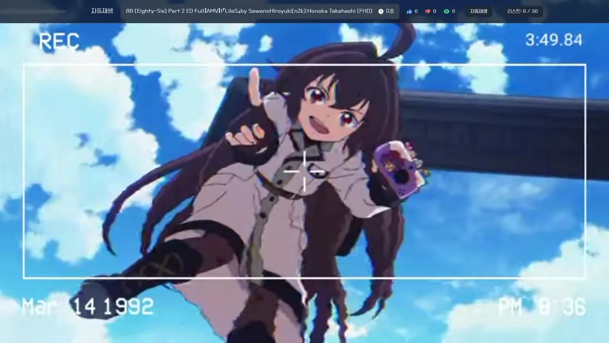Click the clock icon next to 0초
The image size is (609, 343).
(381, 11)
